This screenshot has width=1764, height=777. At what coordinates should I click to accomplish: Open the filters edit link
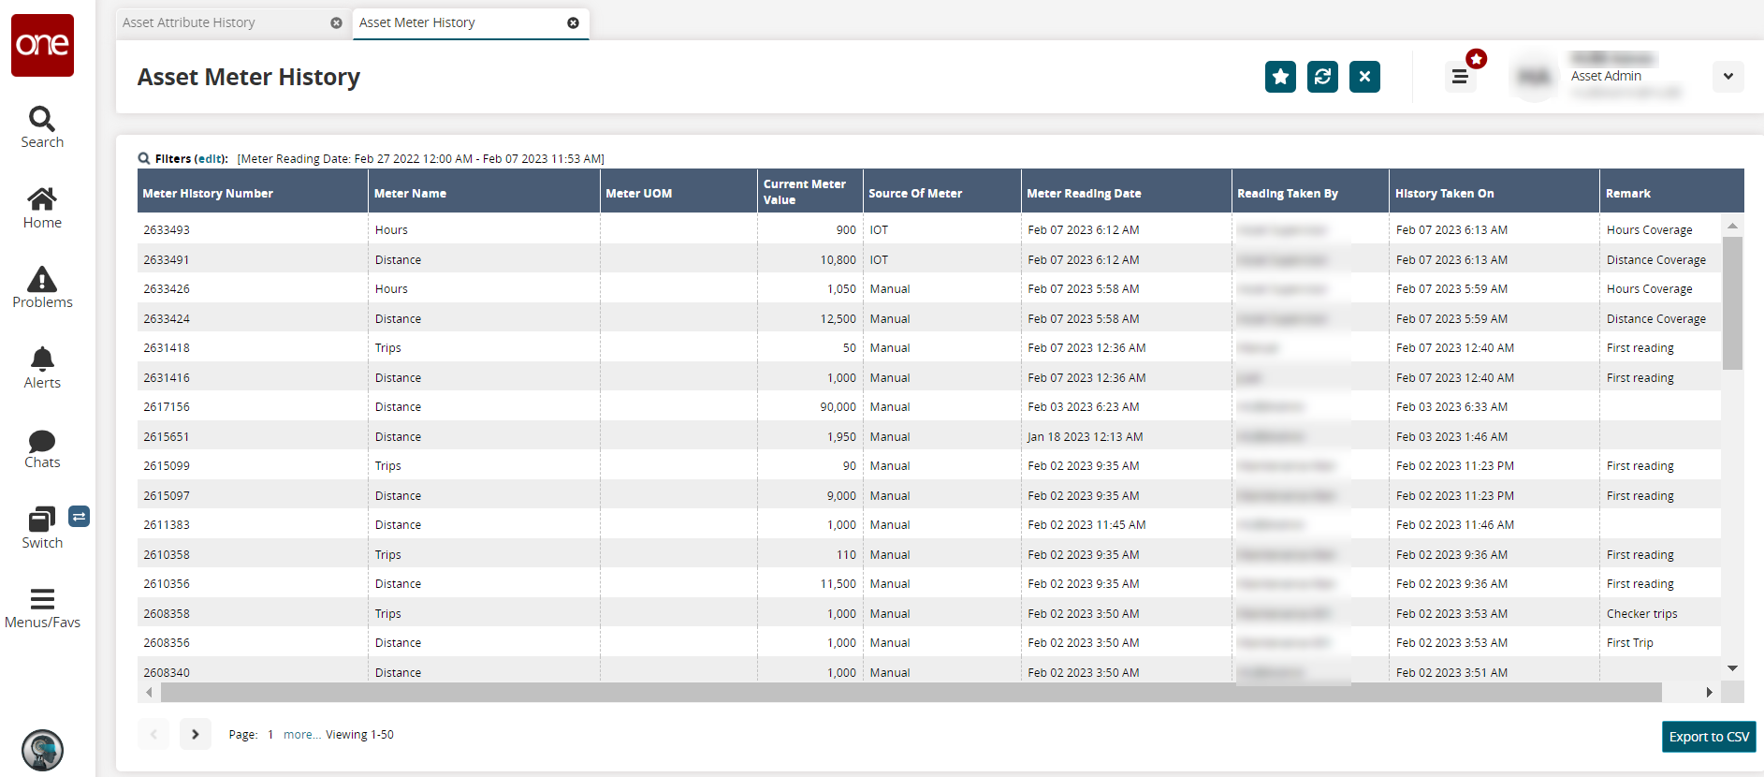point(211,159)
